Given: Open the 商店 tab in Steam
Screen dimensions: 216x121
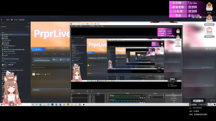Looking at the screenshot, I should [x=8, y=20].
